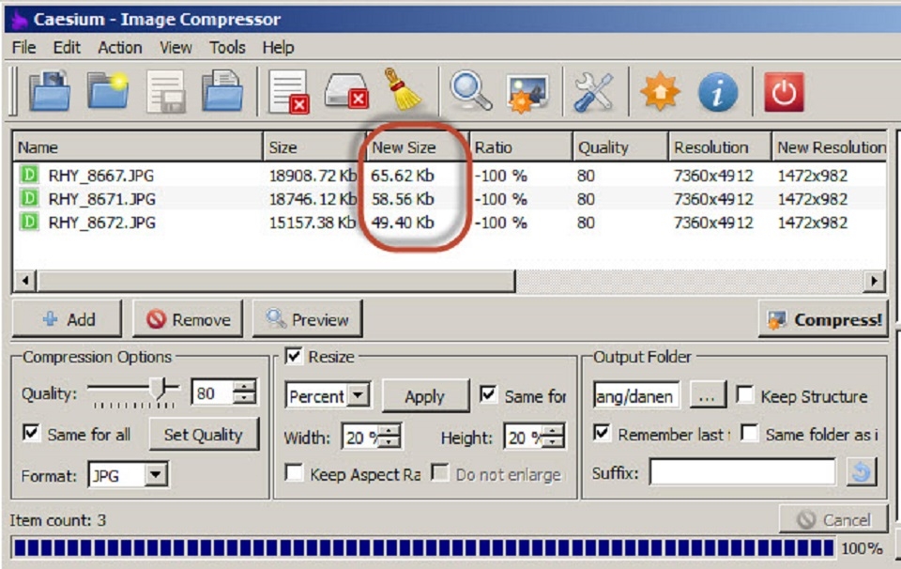Click the list scrollbar right arrow
The width and height of the screenshot is (901, 569).
(874, 281)
